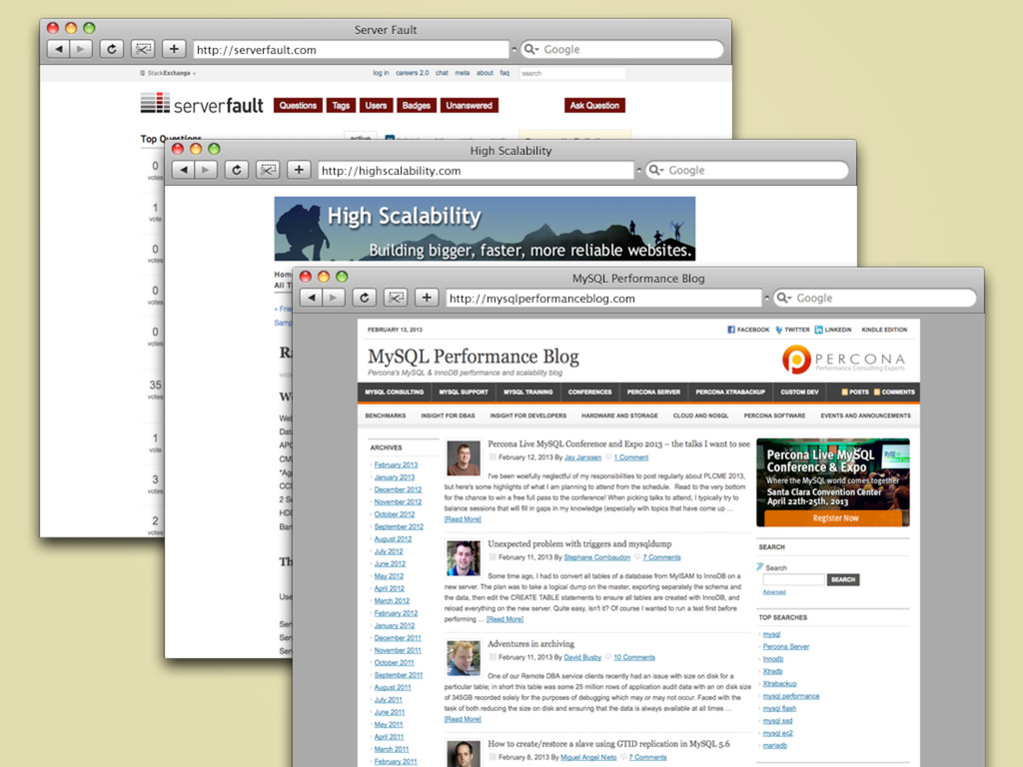The width and height of the screenshot is (1023, 767).
Task: Click the MySQL blog search text field
Action: coord(793,580)
